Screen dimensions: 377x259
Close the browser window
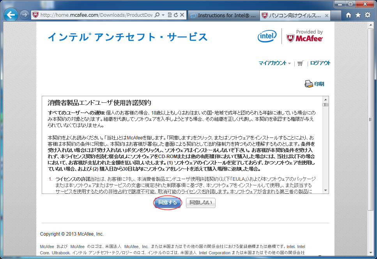365,4
